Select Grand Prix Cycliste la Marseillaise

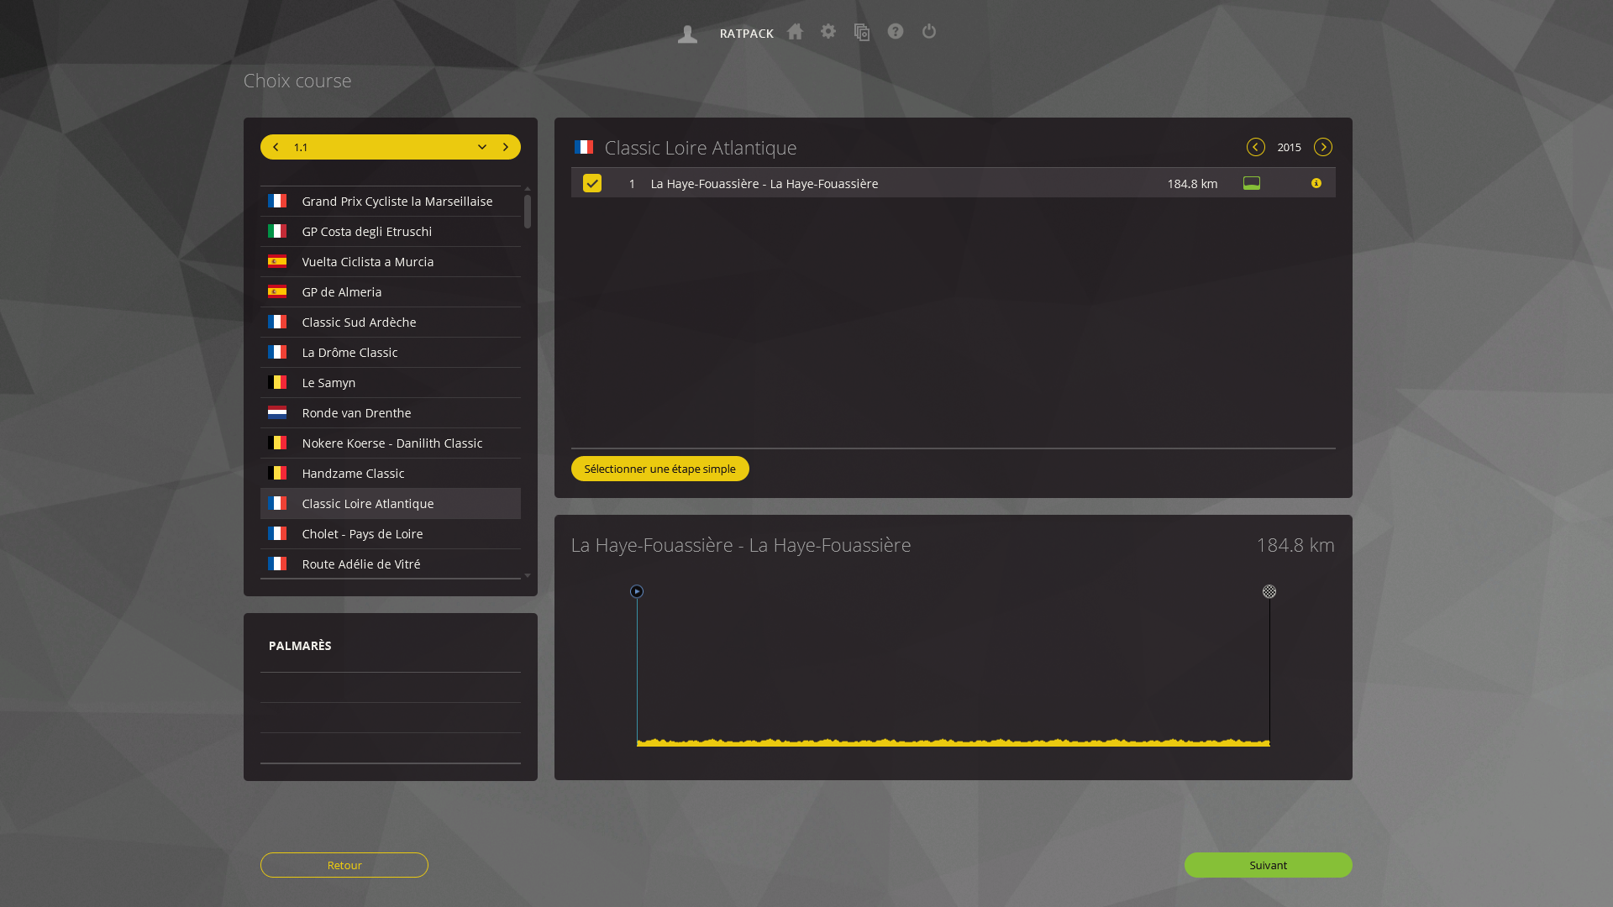[x=391, y=202]
